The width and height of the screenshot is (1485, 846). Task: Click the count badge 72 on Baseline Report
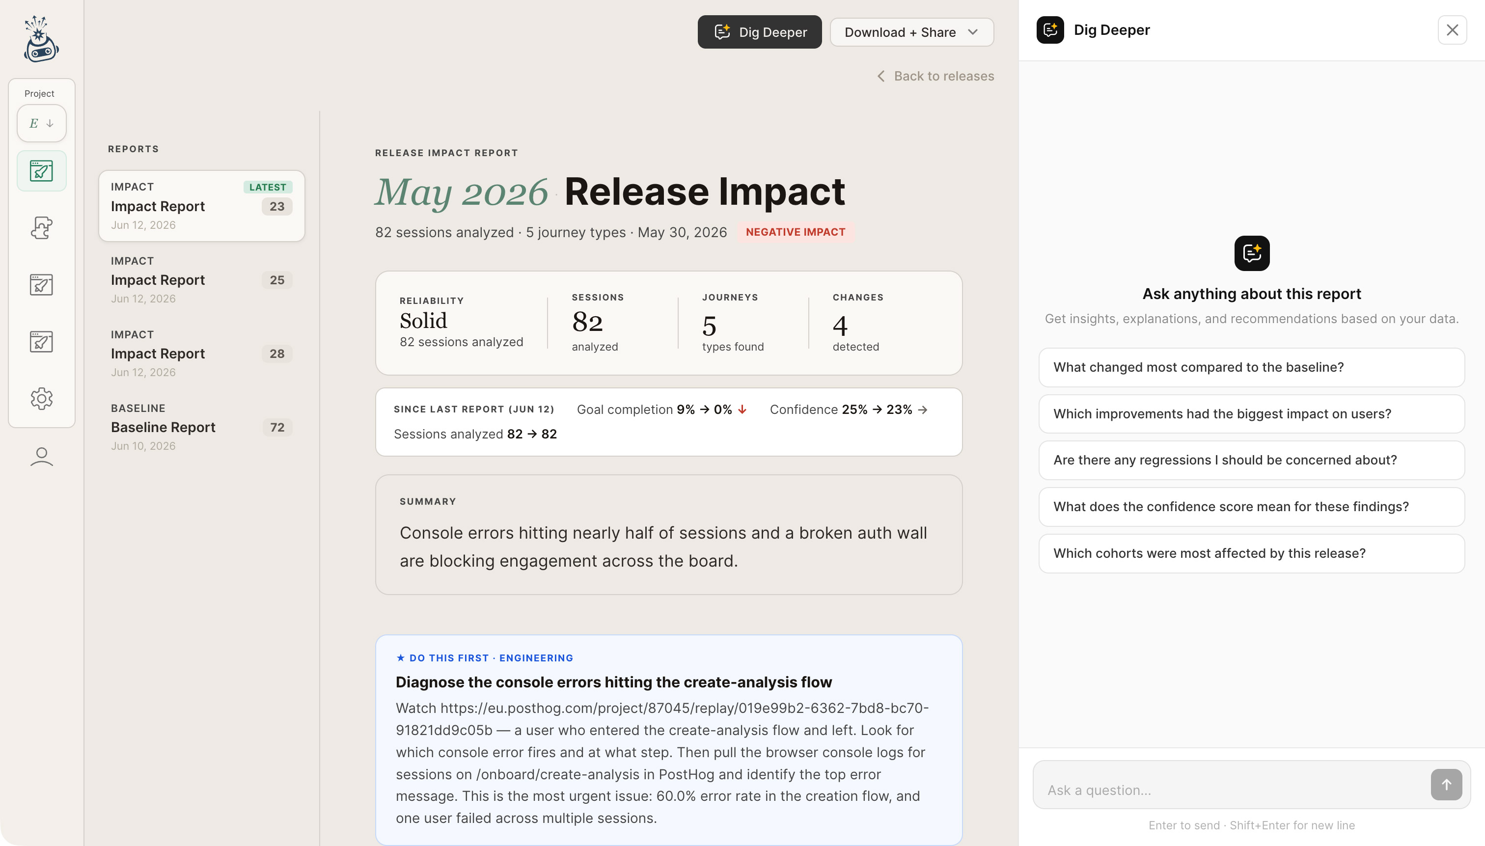coord(277,427)
